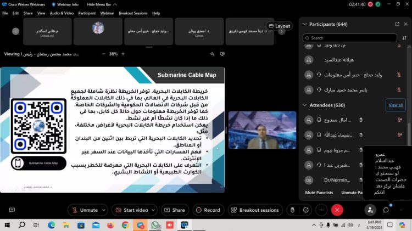End the webinar with red X button
This screenshot has width=412, height=231.
pos(337,210)
